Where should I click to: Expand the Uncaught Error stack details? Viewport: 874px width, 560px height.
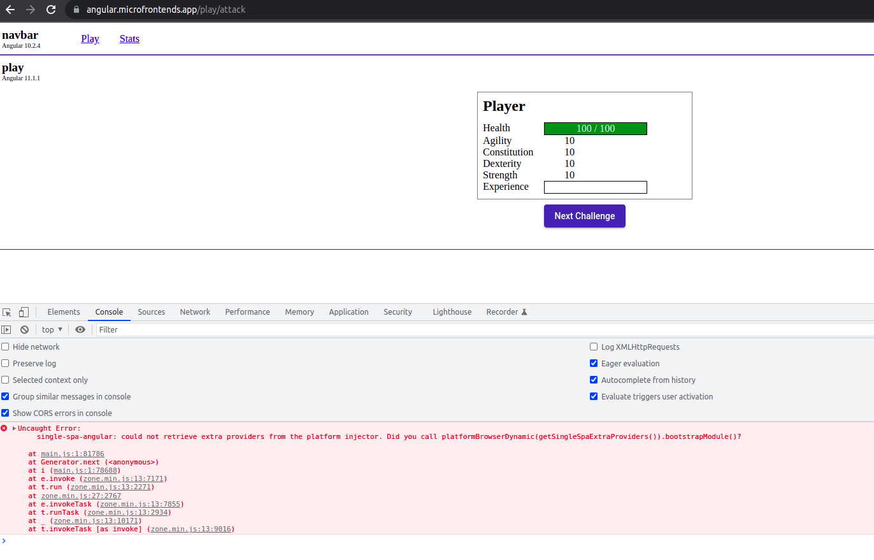(13, 427)
